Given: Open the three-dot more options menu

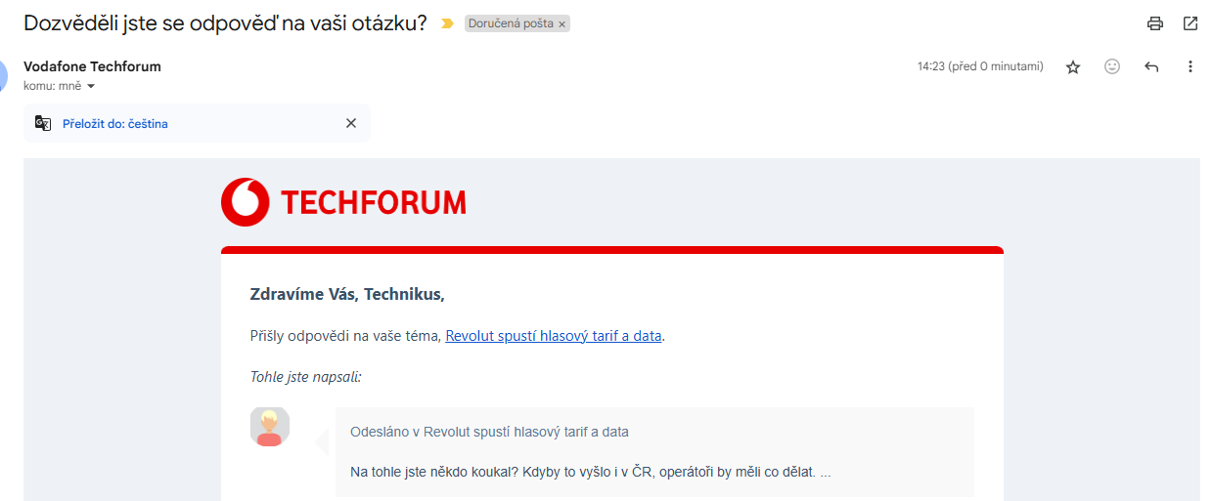Looking at the screenshot, I should coord(1191,66).
